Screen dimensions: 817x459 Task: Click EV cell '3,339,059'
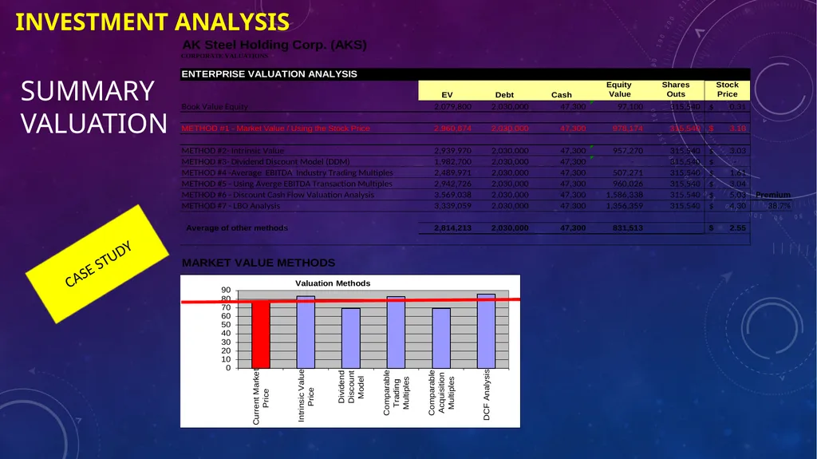pyautogui.click(x=453, y=205)
